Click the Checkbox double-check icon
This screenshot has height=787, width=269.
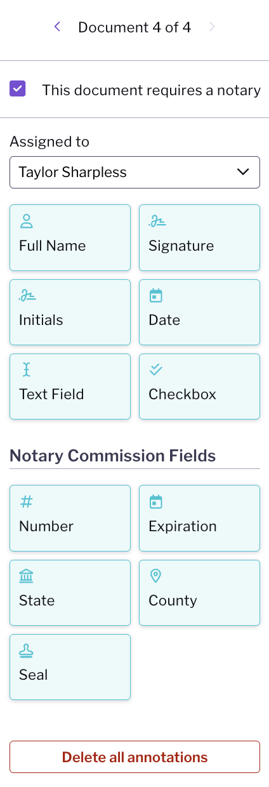pos(156,369)
